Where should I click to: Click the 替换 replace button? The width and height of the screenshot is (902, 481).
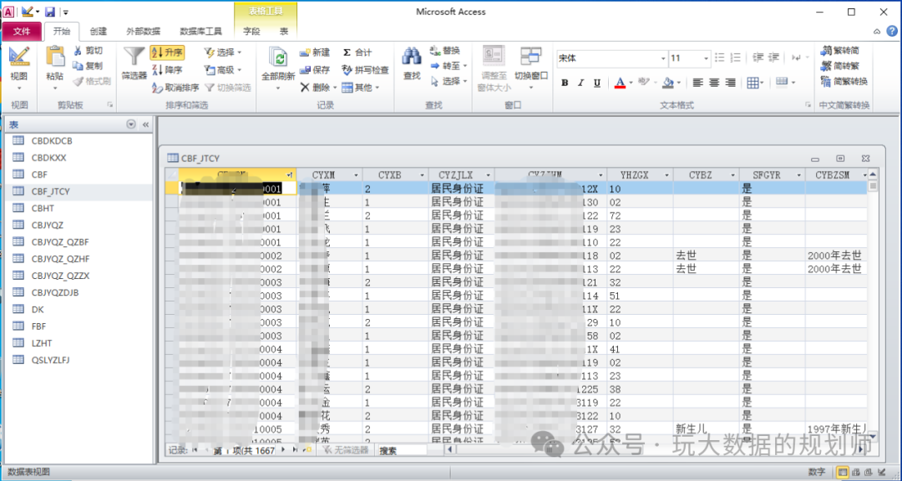(444, 51)
